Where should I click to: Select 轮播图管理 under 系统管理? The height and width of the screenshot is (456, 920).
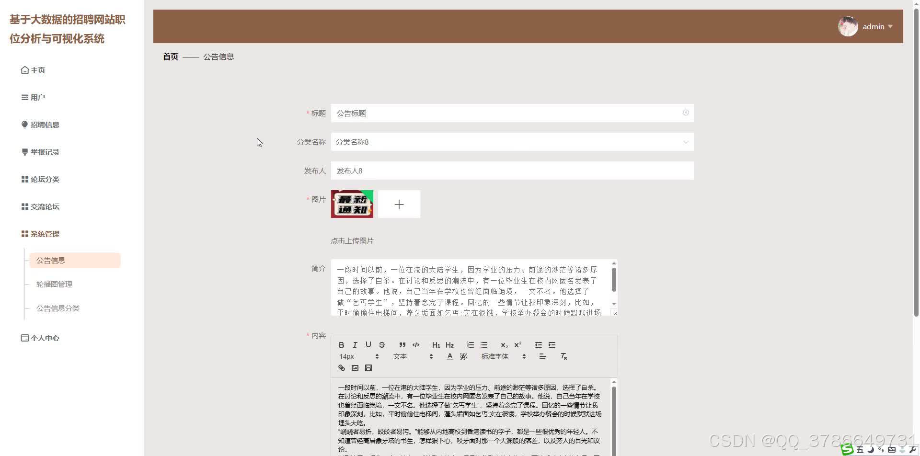point(55,285)
